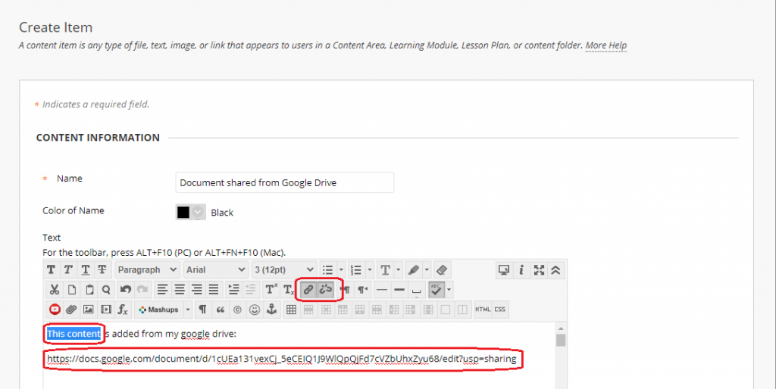Open the Color of Name picker
Screen dimensions: 776x389
[190, 213]
